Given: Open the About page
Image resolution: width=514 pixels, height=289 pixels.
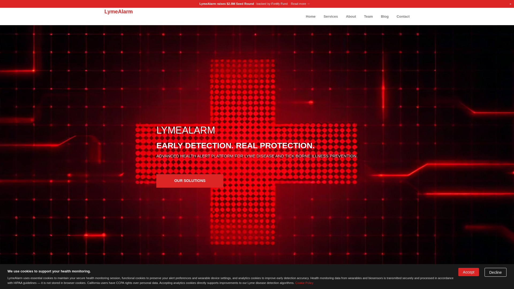Looking at the screenshot, I should pyautogui.click(x=351, y=17).
